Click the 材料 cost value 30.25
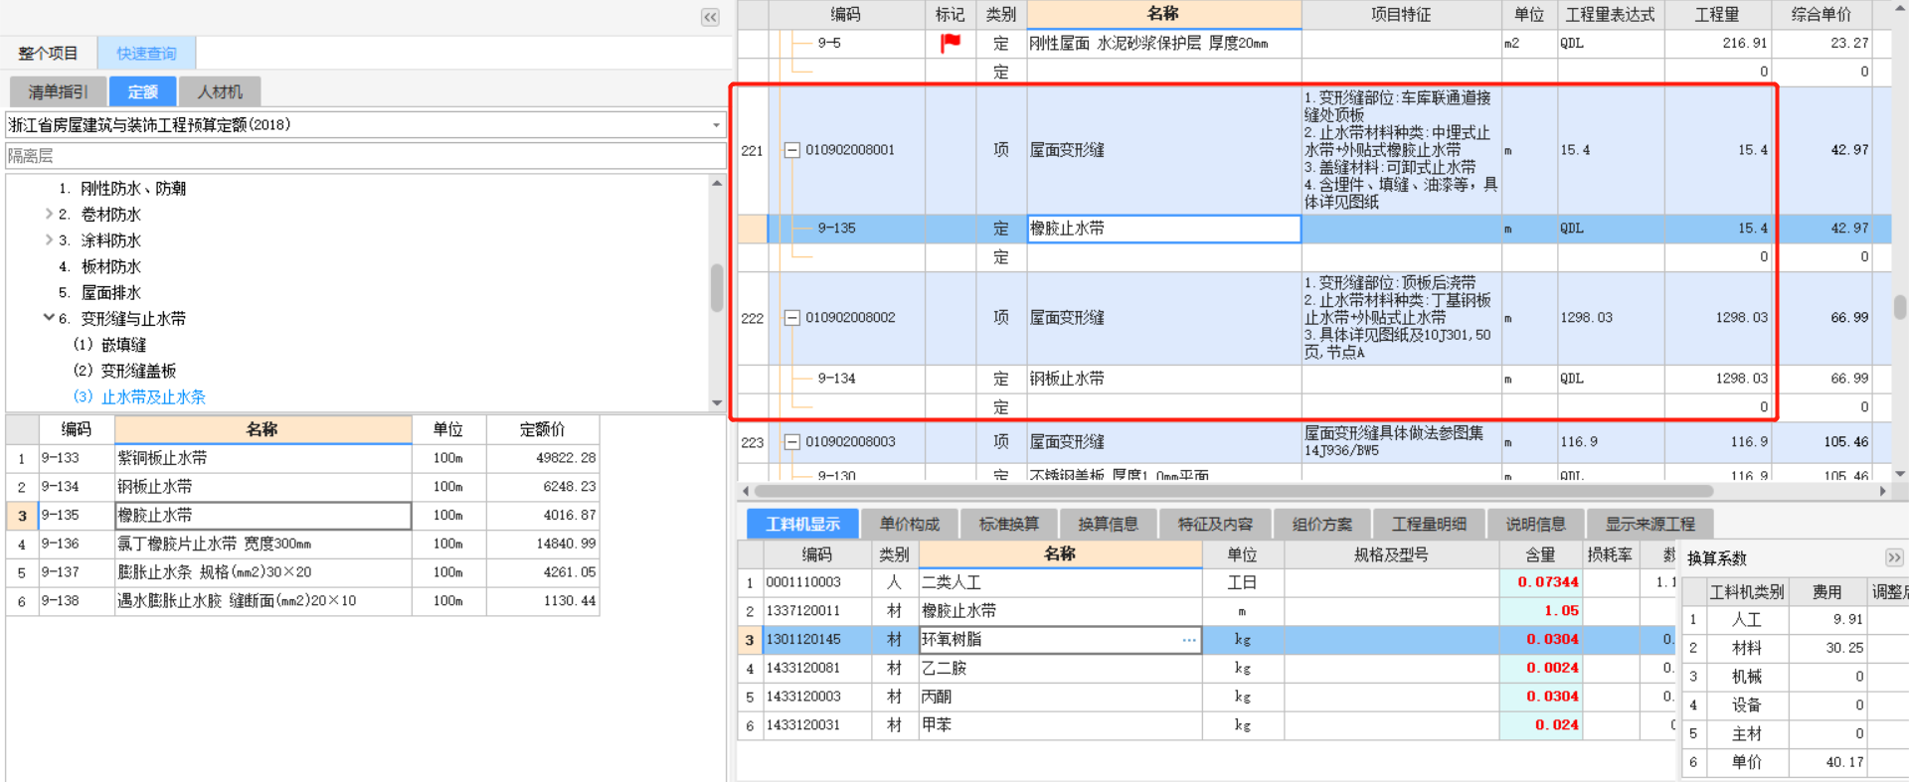The image size is (1909, 782). 1827,648
